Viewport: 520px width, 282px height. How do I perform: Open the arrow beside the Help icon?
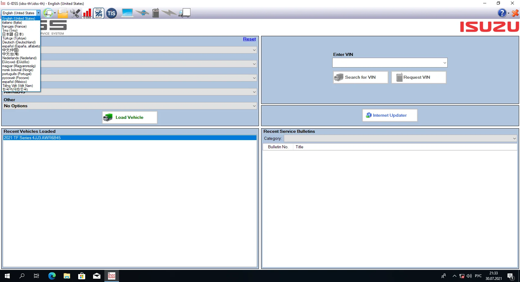coord(508,13)
